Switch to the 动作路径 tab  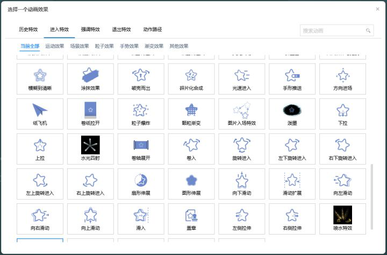coord(153,30)
